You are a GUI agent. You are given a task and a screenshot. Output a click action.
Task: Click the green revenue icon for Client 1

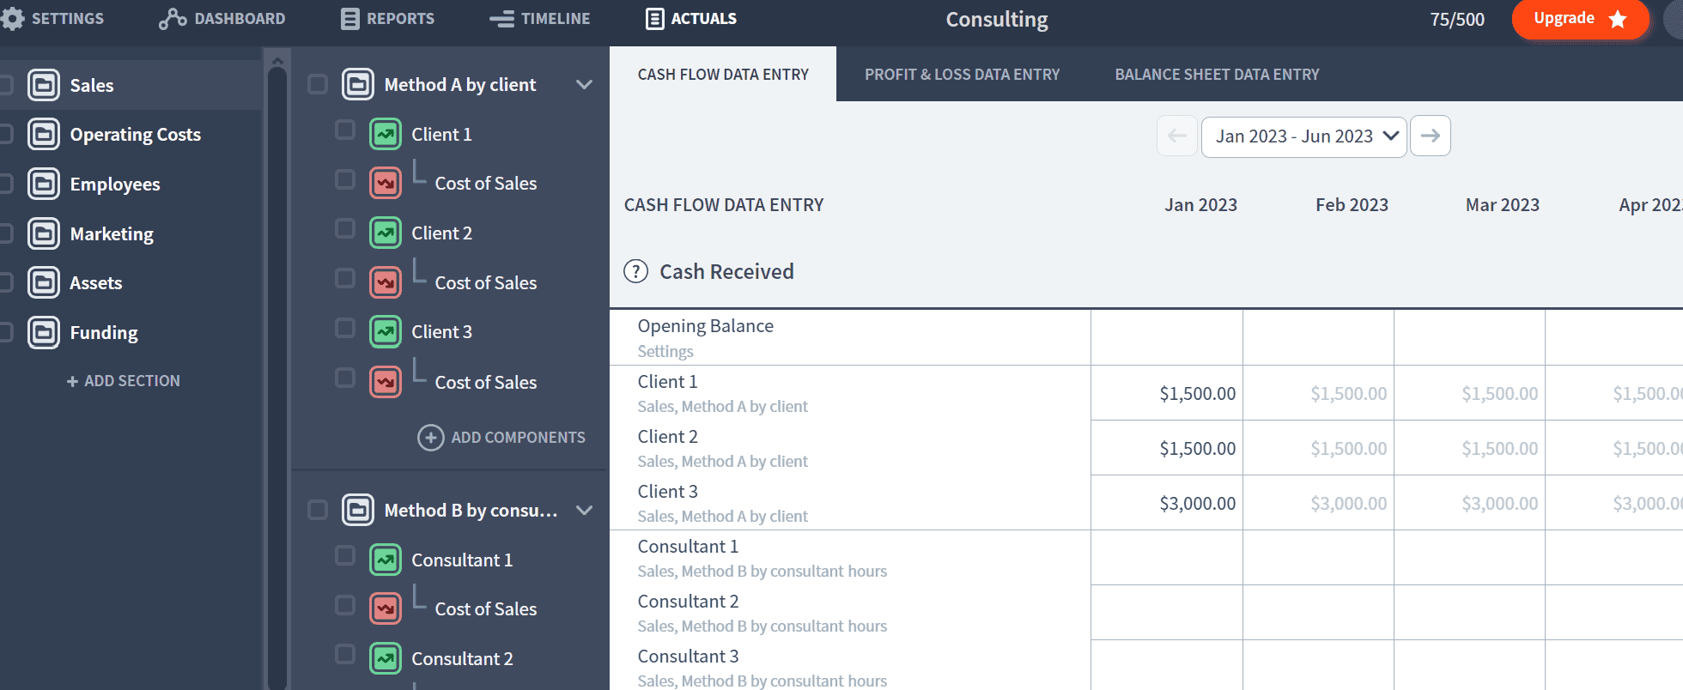pos(386,134)
